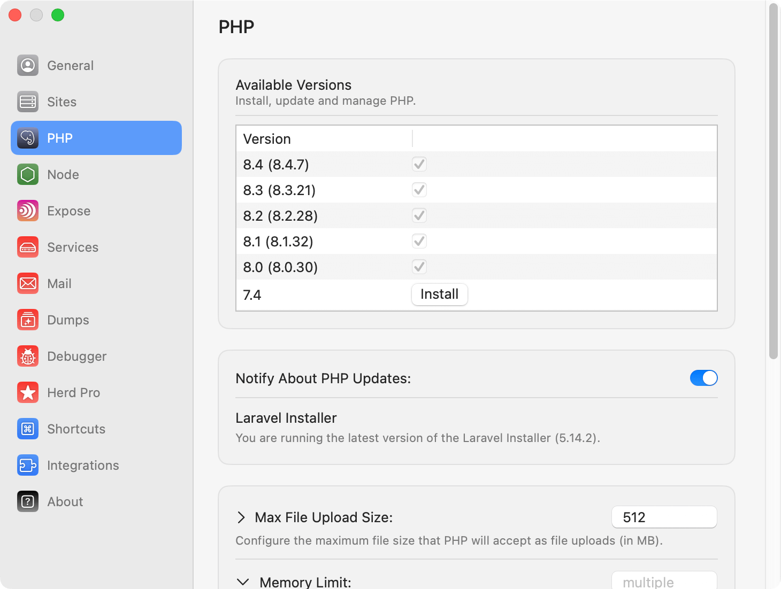The height and width of the screenshot is (589, 781).
Task: Open the Expose panel icon
Action: (x=27, y=211)
